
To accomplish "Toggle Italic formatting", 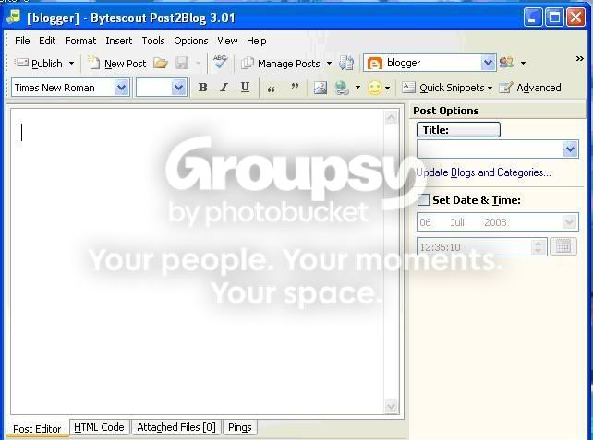I will click(x=224, y=88).
